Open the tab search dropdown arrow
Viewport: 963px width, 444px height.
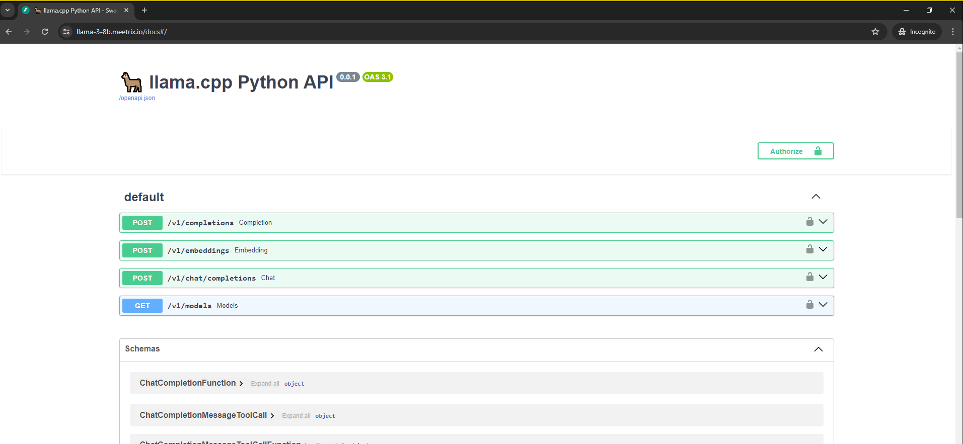(x=8, y=10)
